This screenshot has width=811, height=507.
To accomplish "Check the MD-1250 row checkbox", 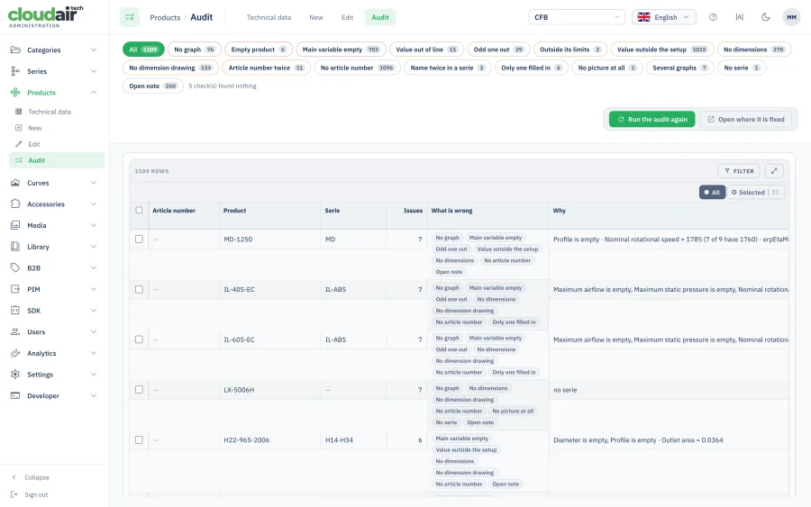I will pyautogui.click(x=139, y=240).
